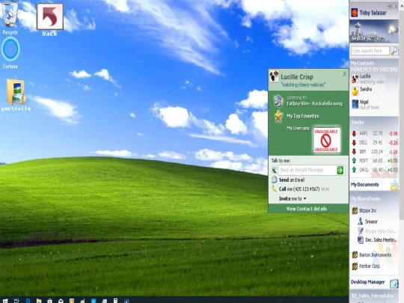This screenshot has width=404, height=303.
Task: Click the My Documents envelope icon
Action: 394,185
